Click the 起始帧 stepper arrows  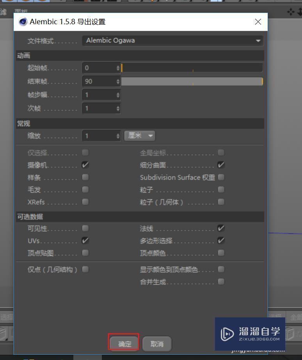click(x=118, y=68)
